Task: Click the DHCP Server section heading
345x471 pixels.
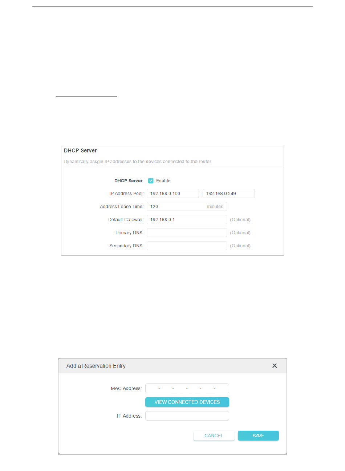Action: 80,150
